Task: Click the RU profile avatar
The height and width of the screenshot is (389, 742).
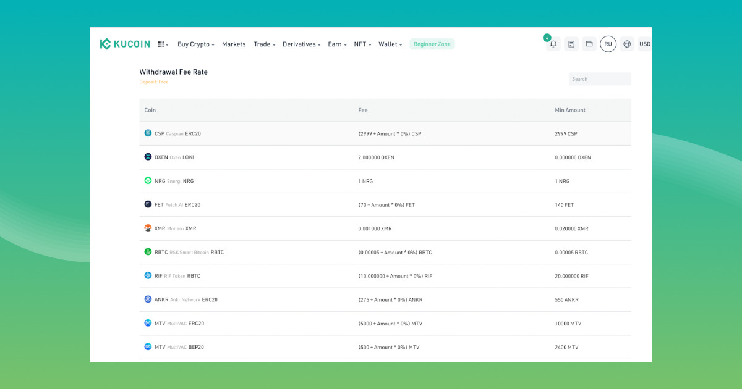Action: click(x=608, y=44)
